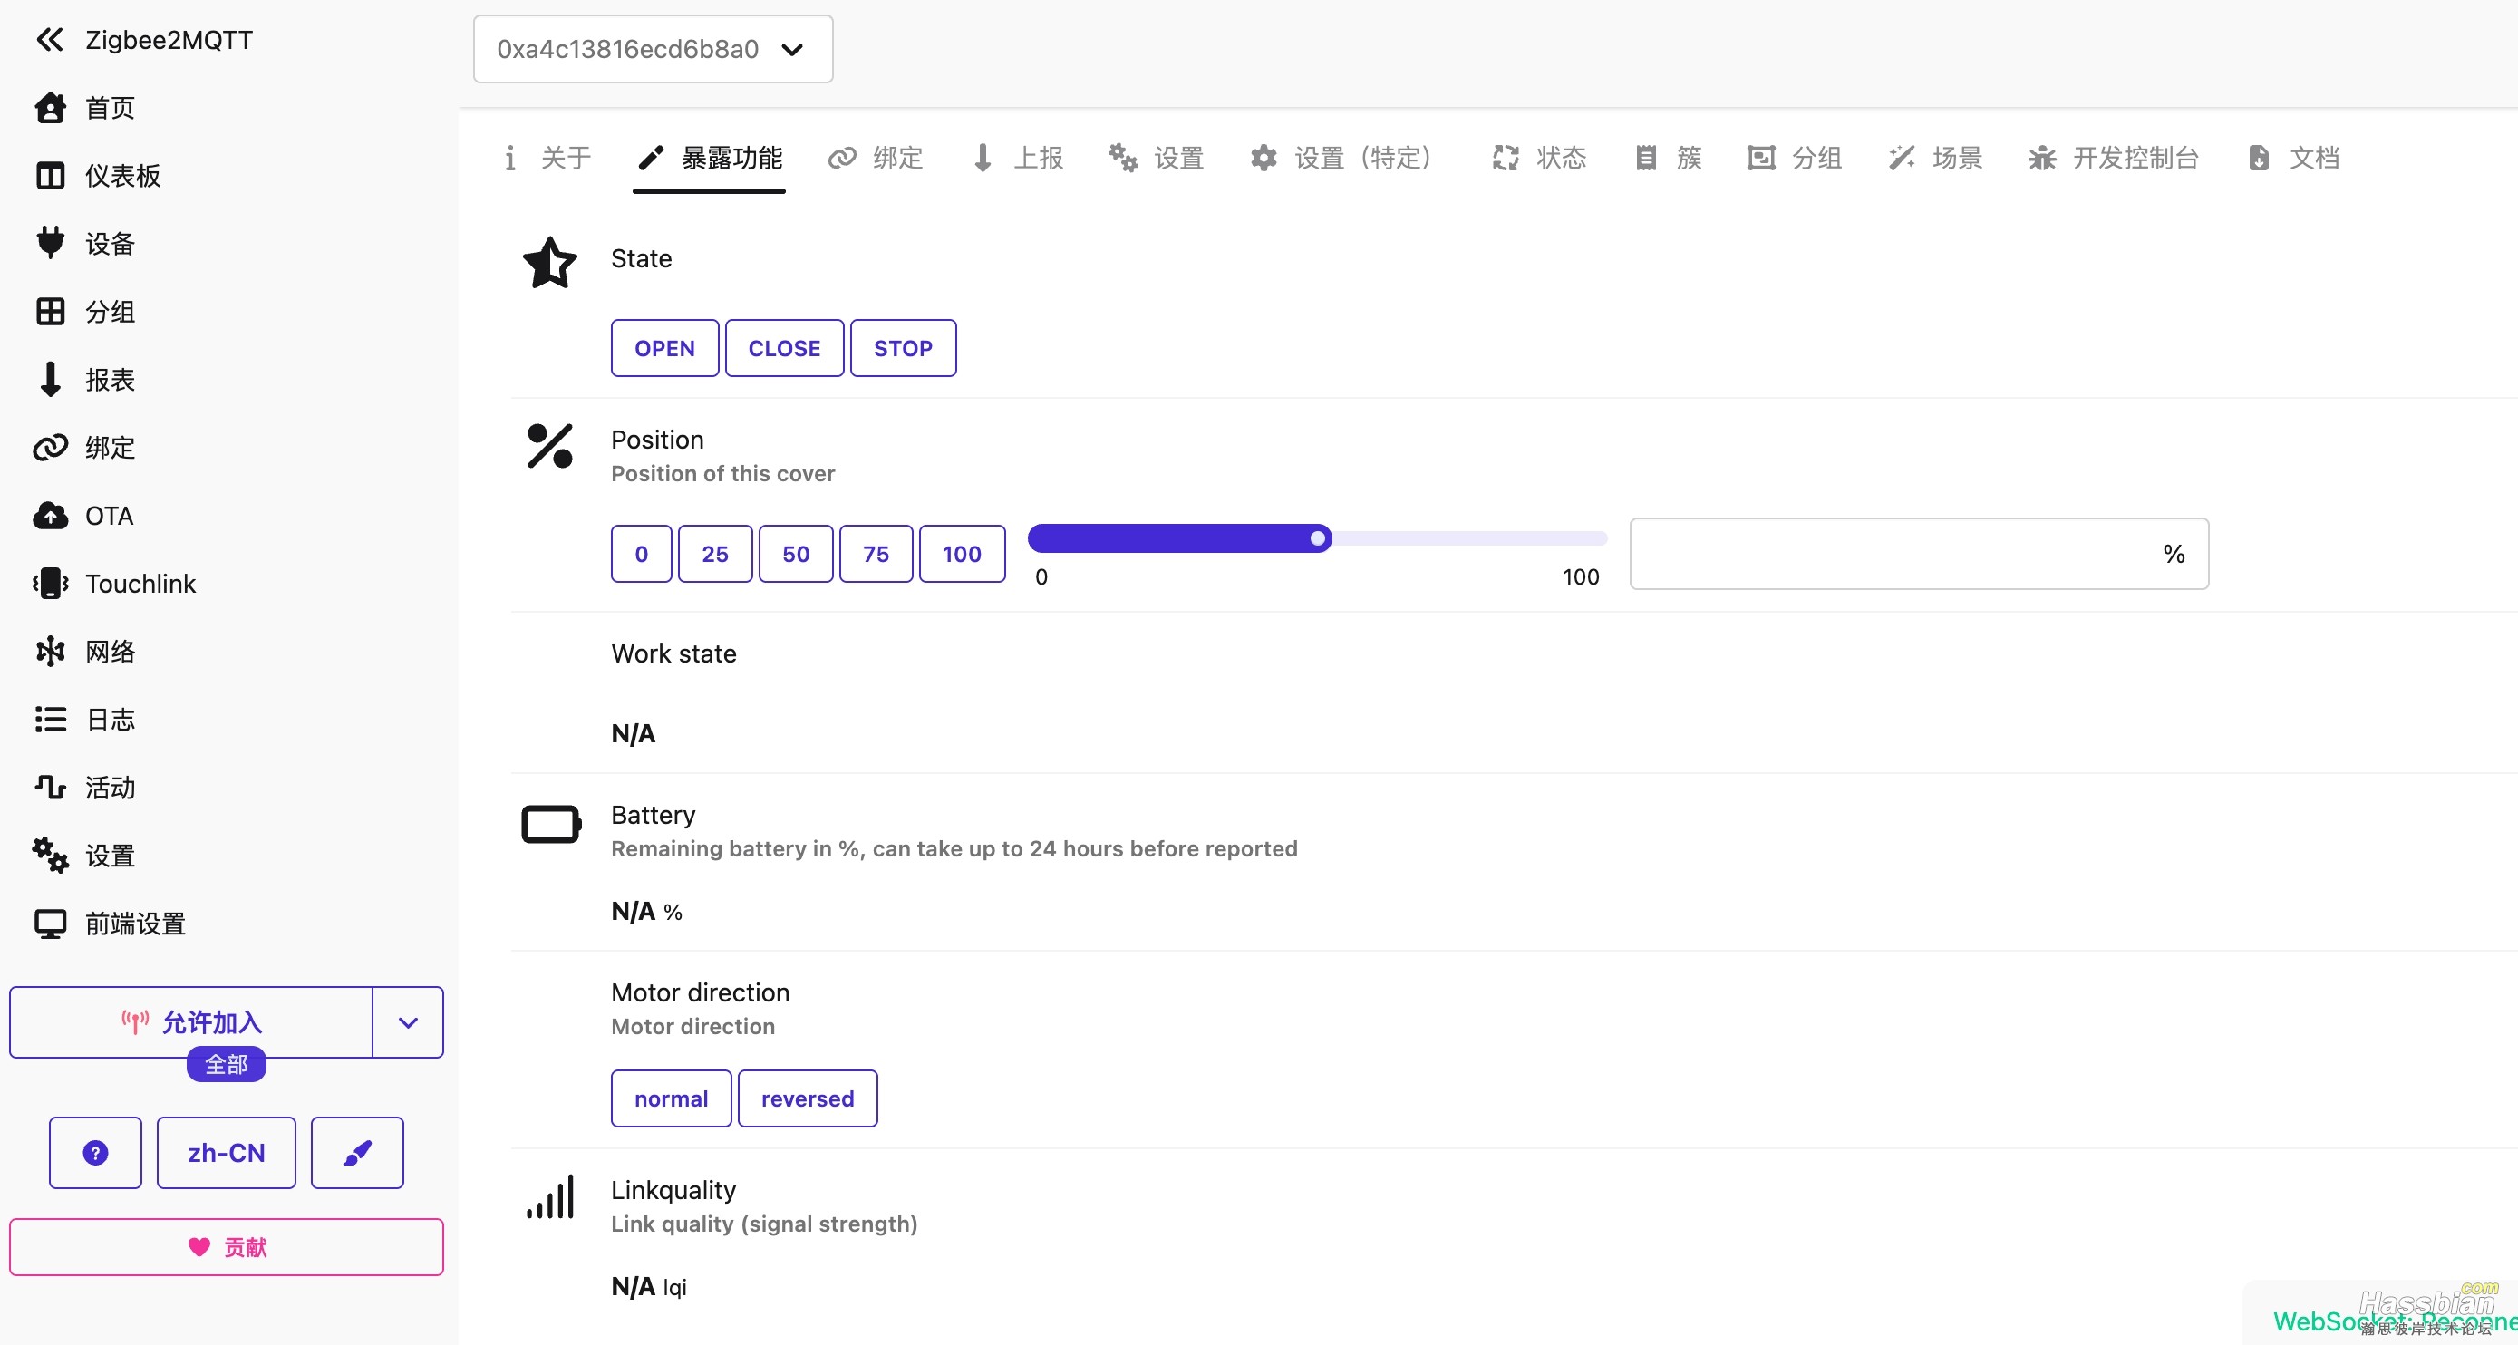Open the 日志 logs list icon
2518x1345 pixels.
point(51,720)
